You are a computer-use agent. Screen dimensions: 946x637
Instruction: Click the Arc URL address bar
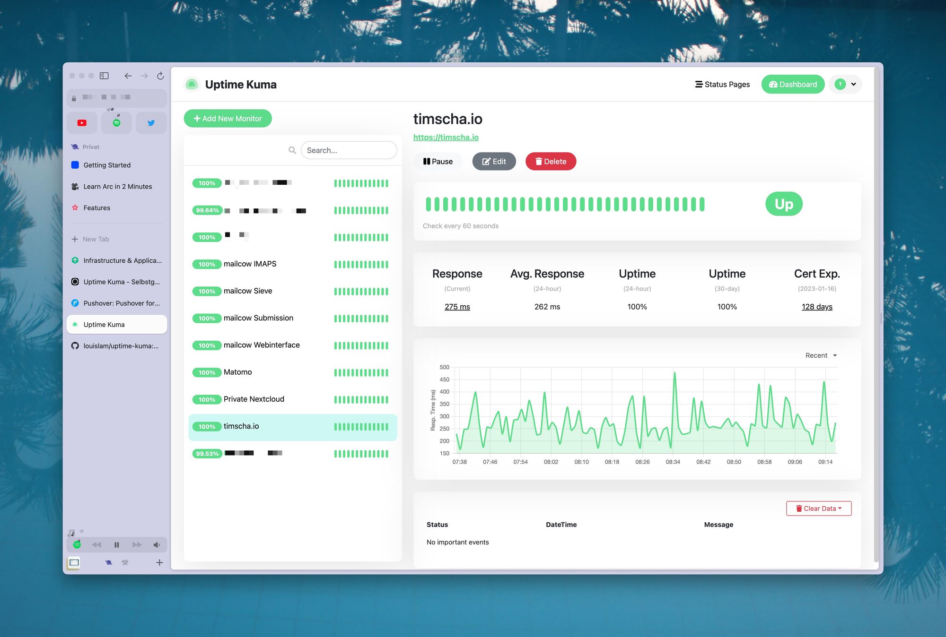tap(117, 98)
